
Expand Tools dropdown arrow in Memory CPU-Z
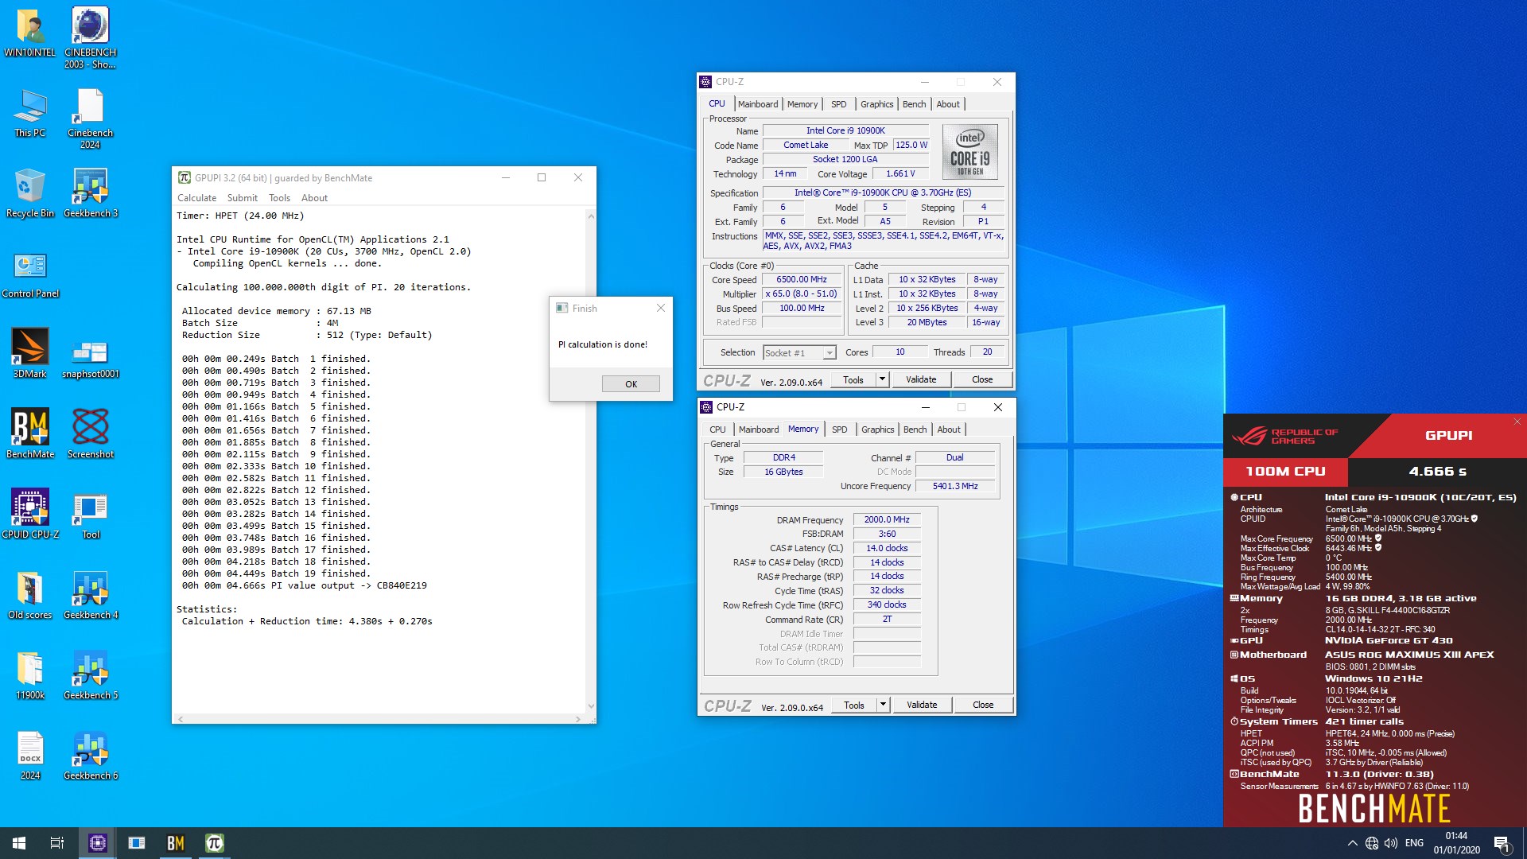pos(883,705)
